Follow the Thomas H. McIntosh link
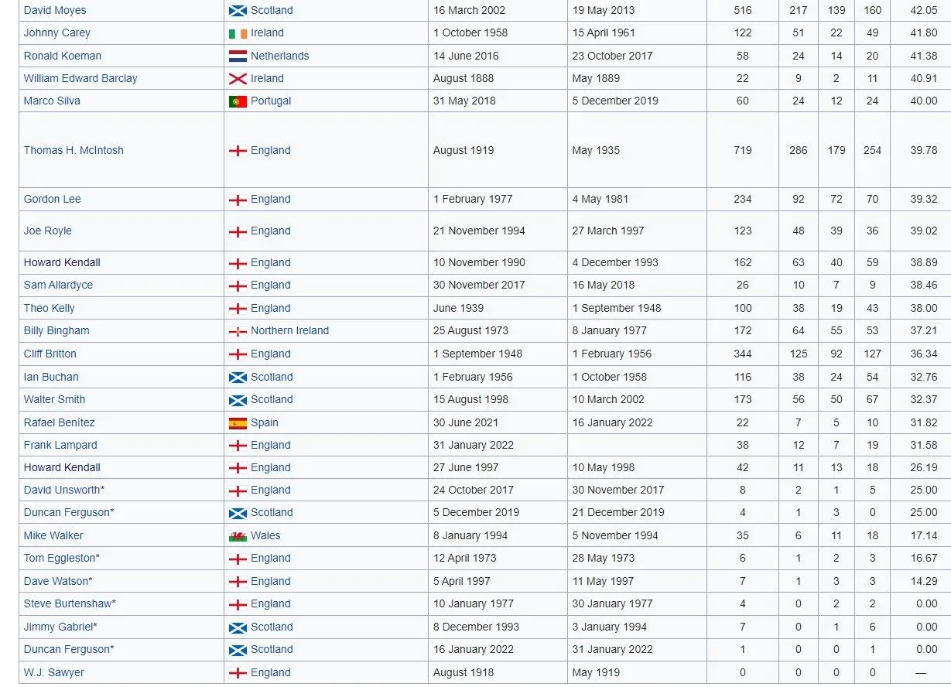 (74, 151)
